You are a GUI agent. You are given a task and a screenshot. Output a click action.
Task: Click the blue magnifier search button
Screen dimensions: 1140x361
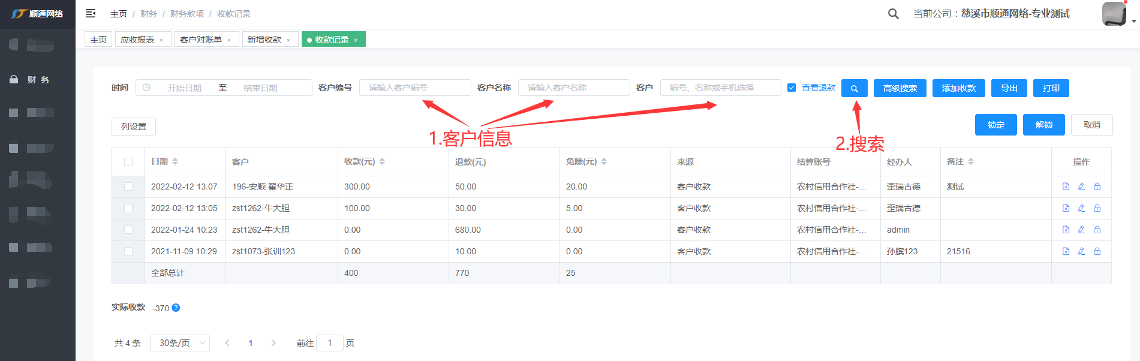tap(854, 88)
